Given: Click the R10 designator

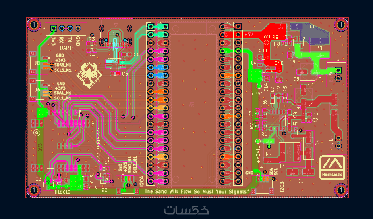Looking at the screenshot, I should point(58,192).
